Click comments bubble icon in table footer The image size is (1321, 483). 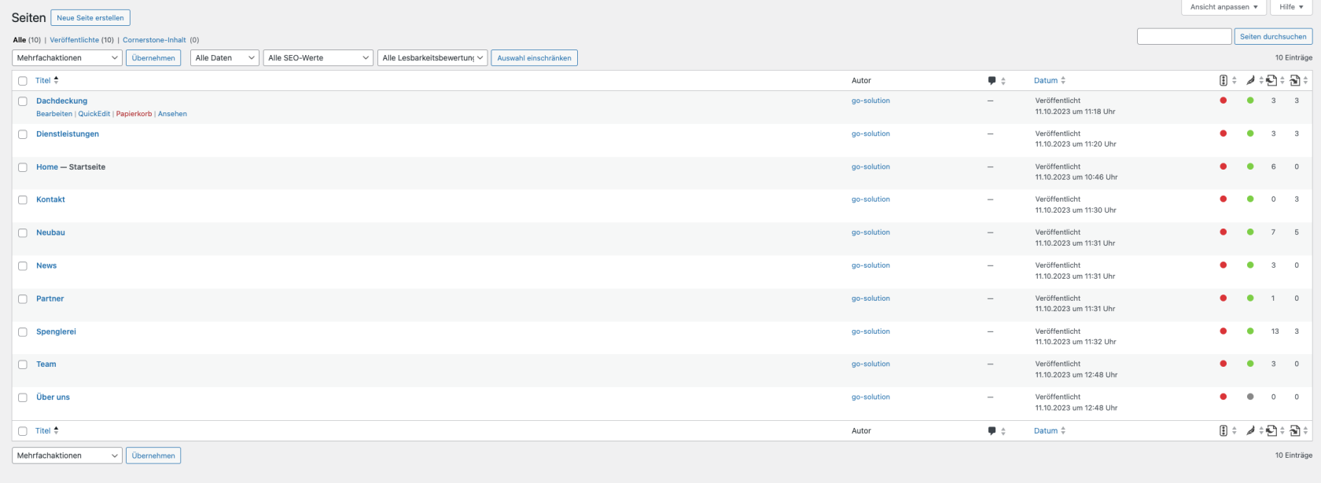coord(992,430)
